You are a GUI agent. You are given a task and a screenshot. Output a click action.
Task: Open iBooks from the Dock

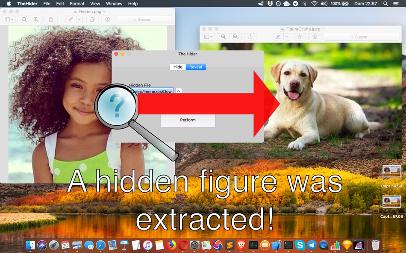coord(265,245)
